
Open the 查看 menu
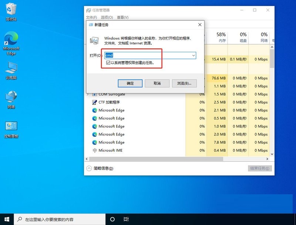(x=122, y=17)
